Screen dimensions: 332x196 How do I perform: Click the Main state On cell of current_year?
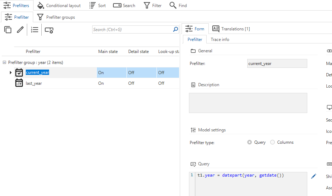click(x=112, y=73)
